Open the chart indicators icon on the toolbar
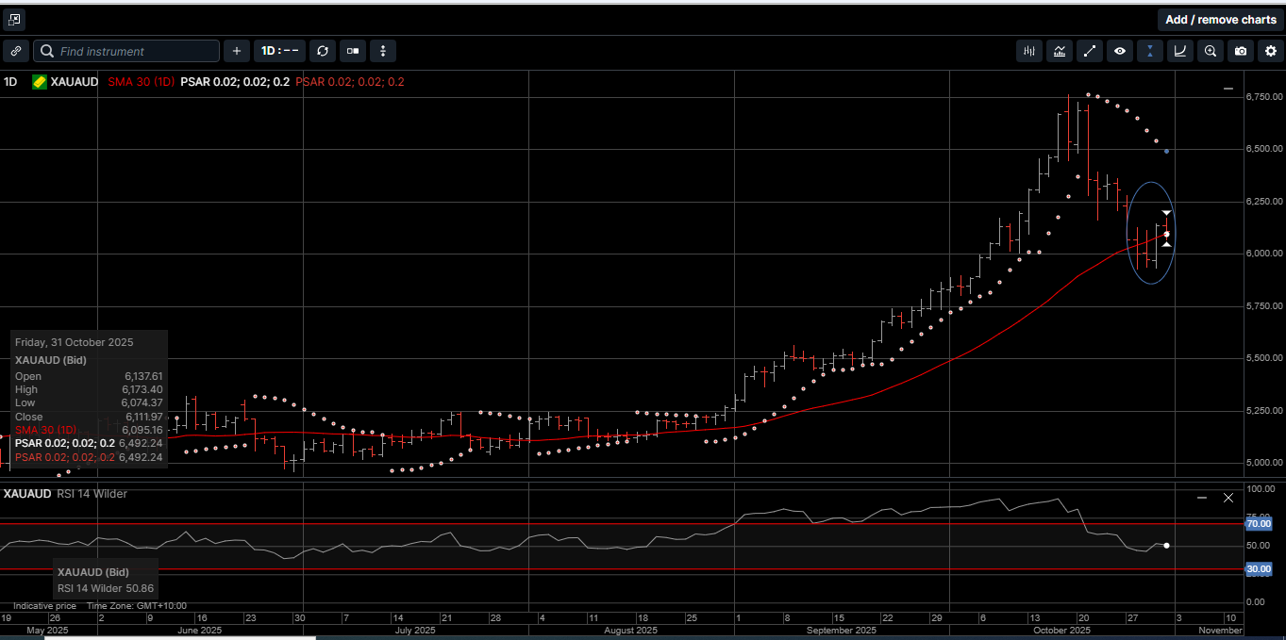 [1028, 51]
